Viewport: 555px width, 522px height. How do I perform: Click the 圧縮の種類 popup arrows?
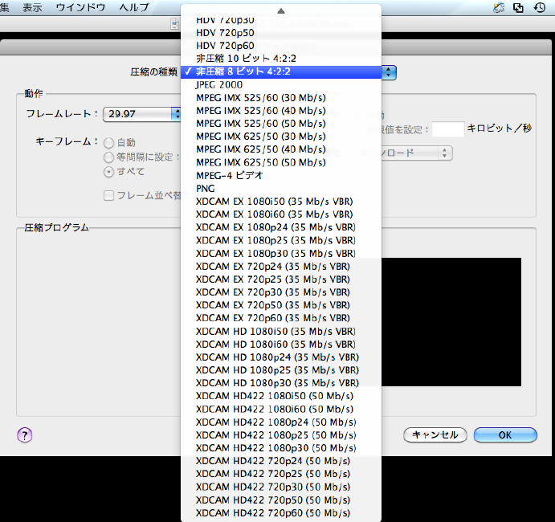click(x=390, y=72)
